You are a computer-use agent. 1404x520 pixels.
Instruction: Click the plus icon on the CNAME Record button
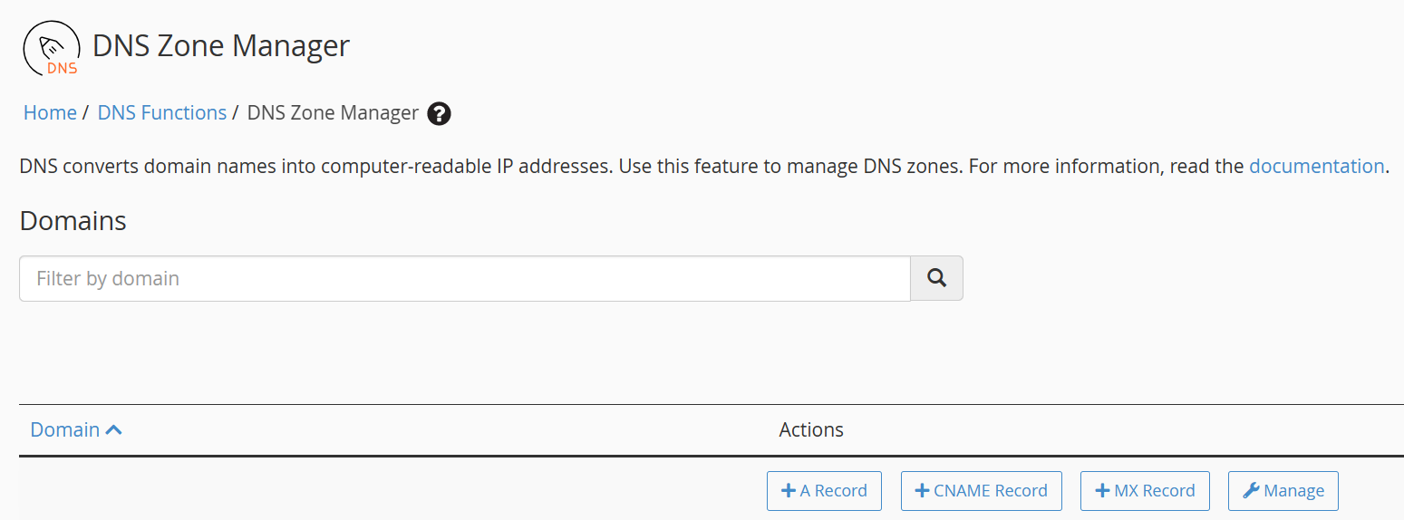[x=922, y=490]
